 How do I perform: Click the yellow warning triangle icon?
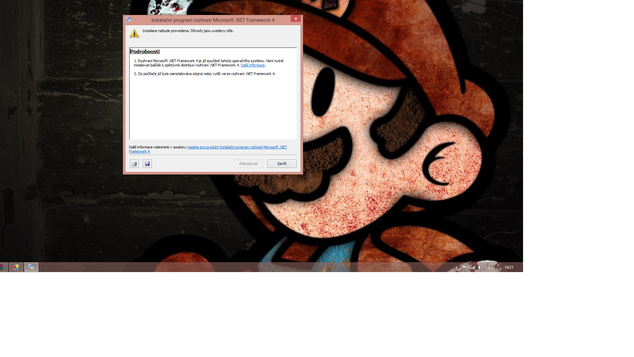click(x=134, y=33)
